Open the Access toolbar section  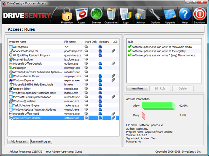click(x=82, y=16)
